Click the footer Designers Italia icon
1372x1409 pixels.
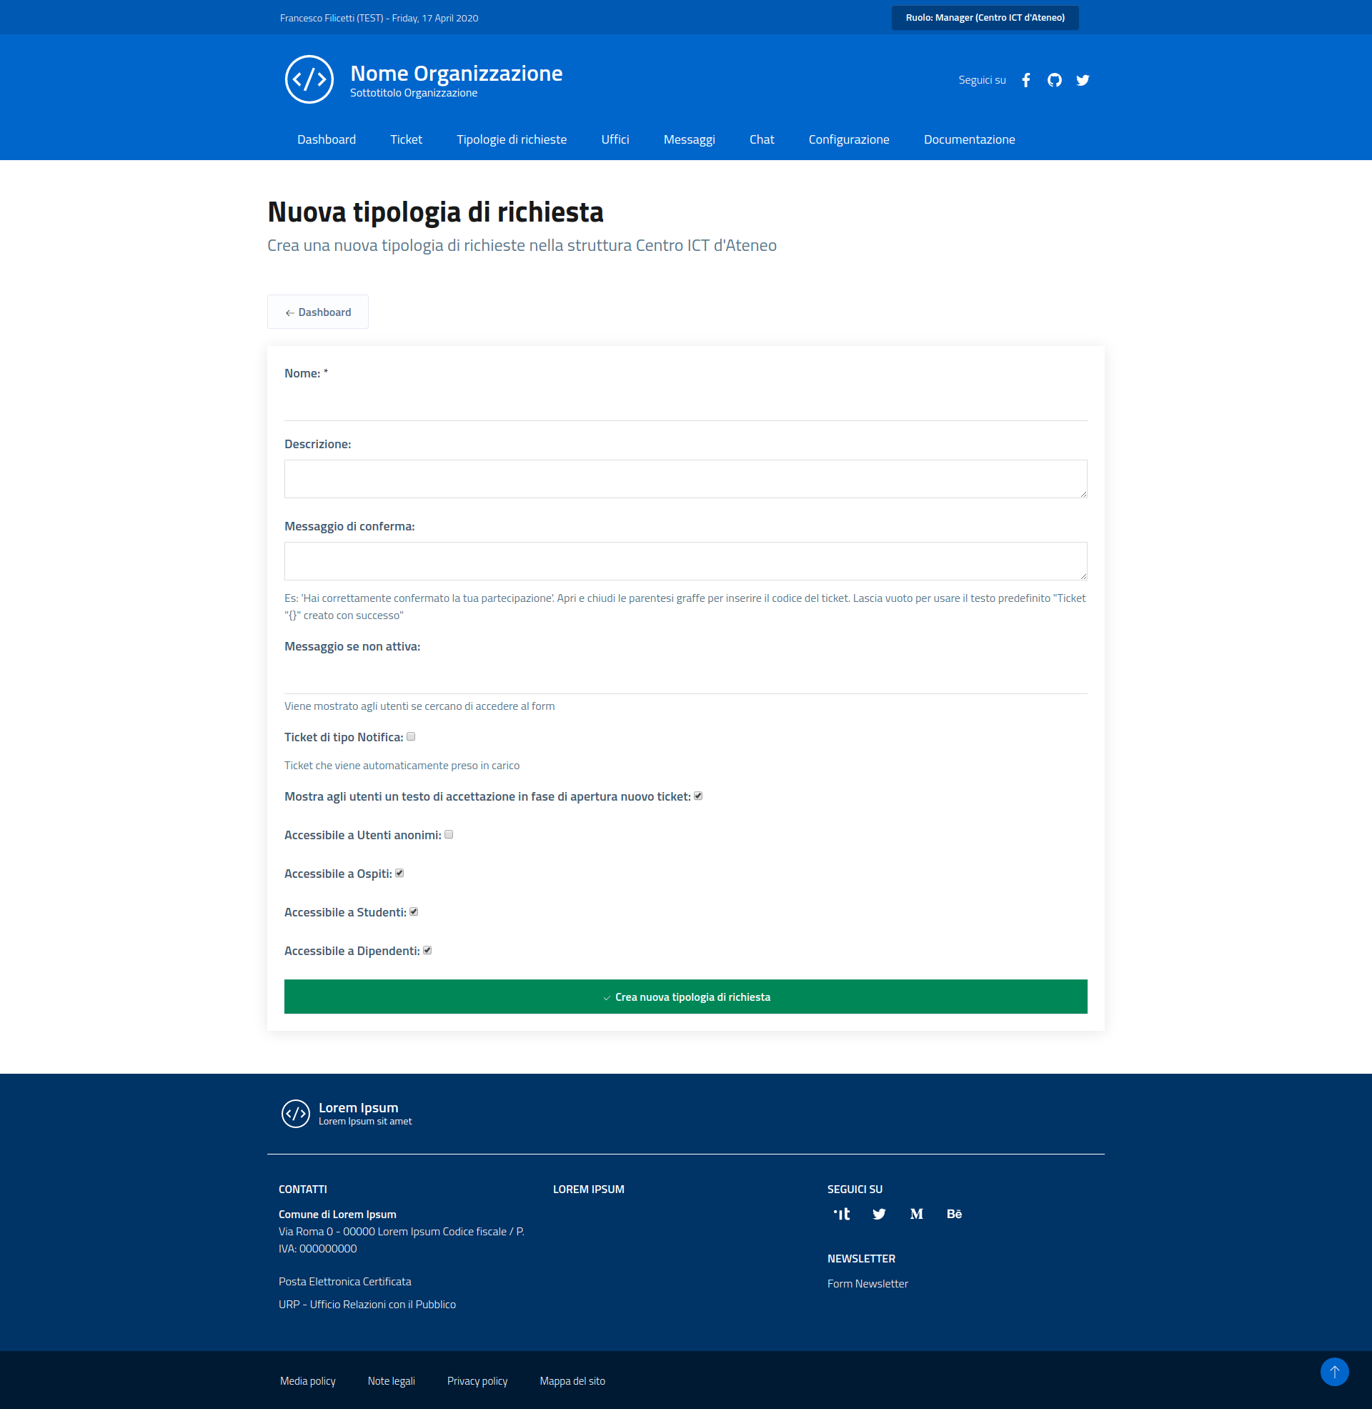click(x=841, y=1215)
